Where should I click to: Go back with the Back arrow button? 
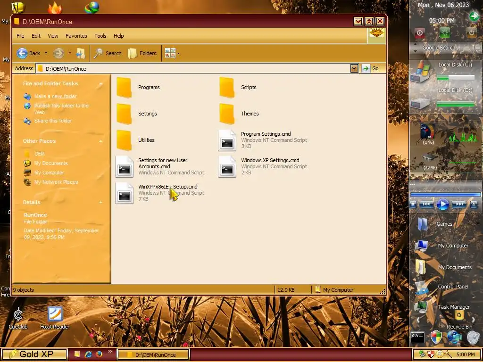tap(28, 53)
